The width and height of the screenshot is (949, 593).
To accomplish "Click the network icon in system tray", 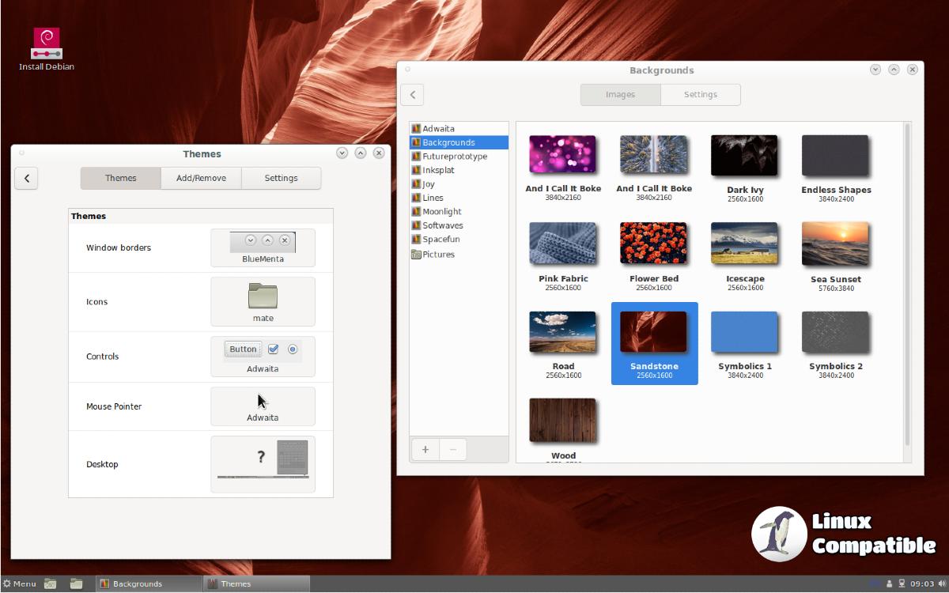I will 902,584.
